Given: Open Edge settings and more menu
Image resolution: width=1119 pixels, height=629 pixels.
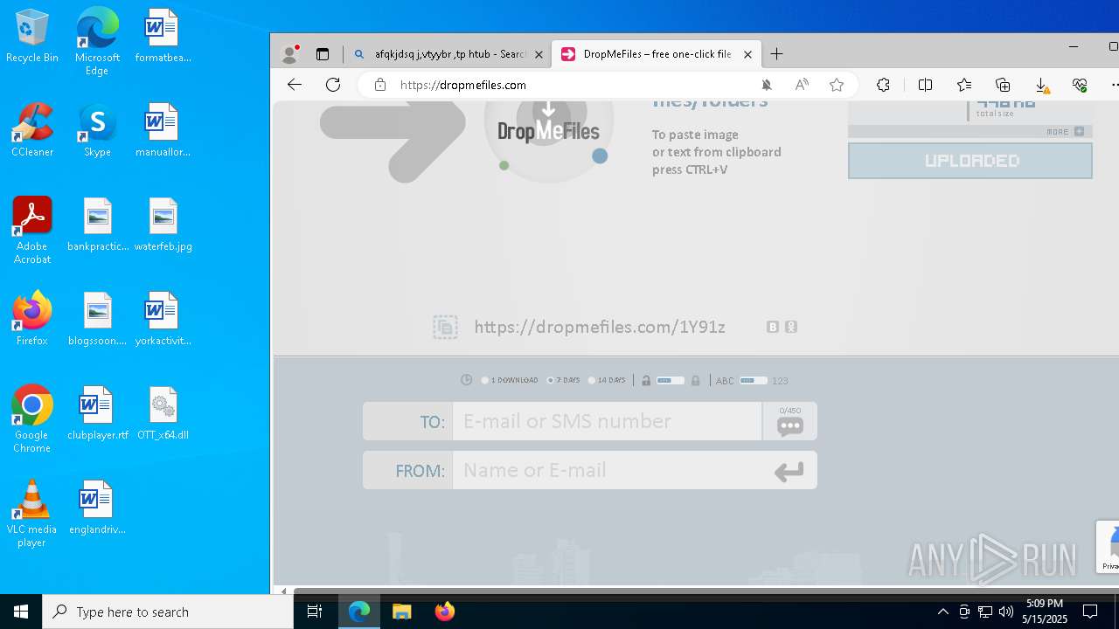Looking at the screenshot, I should pos(1114,85).
